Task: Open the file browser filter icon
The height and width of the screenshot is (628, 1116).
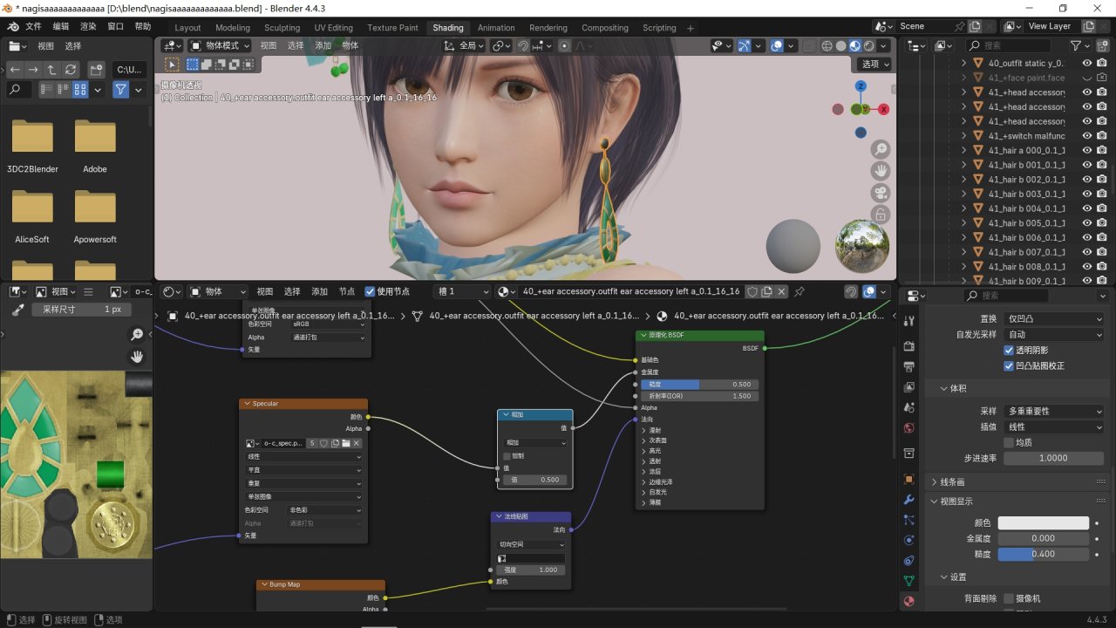Action: [120, 90]
